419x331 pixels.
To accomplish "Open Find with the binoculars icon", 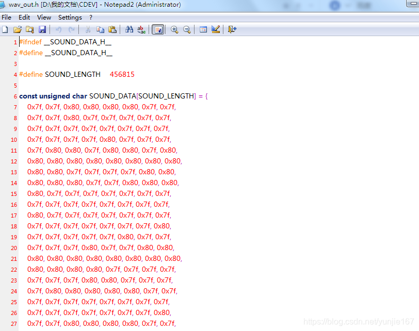I will [x=129, y=29].
